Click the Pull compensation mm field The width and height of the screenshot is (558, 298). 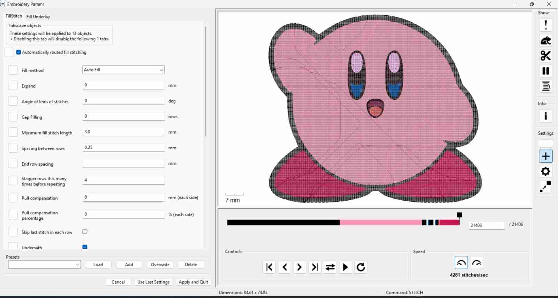click(123, 197)
